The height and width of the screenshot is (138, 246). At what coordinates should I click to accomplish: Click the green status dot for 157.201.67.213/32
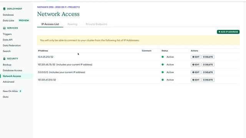pyautogui.click(x=163, y=80)
